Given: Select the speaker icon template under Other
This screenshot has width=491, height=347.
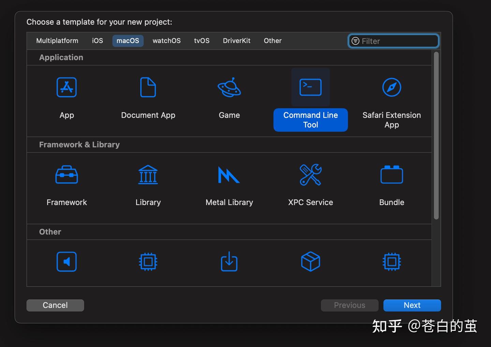Looking at the screenshot, I should coord(66,262).
